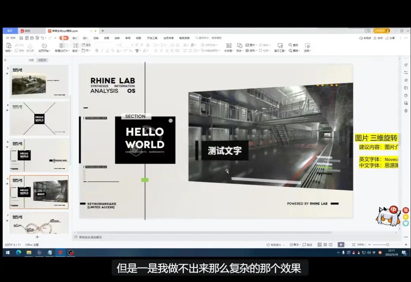This screenshot has height=282, width=411.
Task: Save the presentation with the save icon
Action: (x=21, y=38)
